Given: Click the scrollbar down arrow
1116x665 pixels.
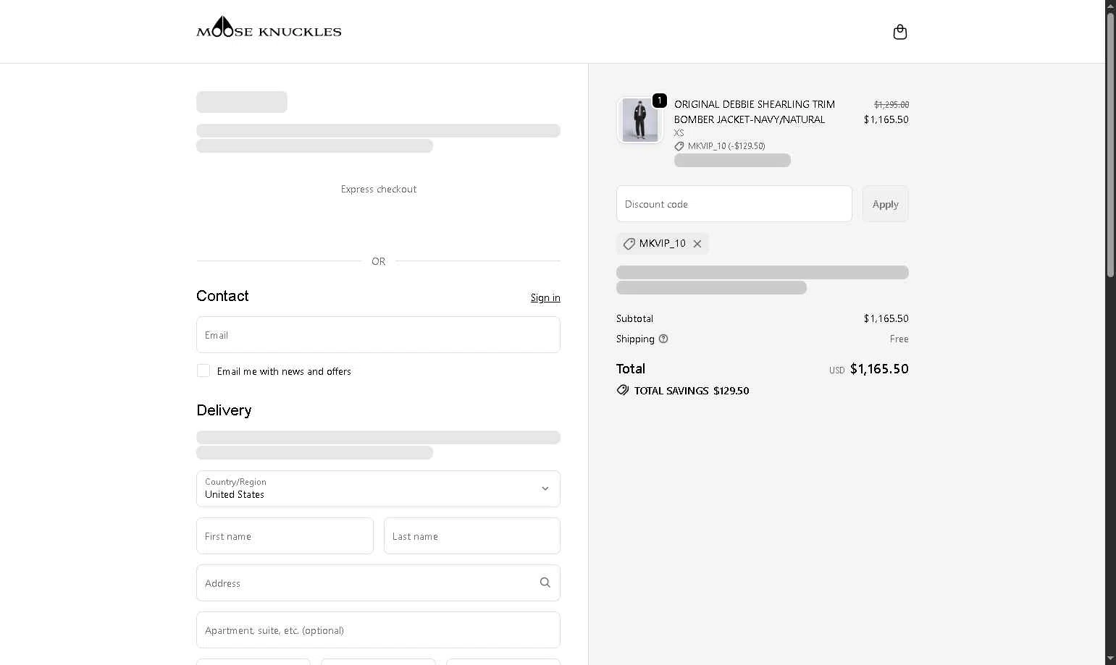Looking at the screenshot, I should point(1110,658).
